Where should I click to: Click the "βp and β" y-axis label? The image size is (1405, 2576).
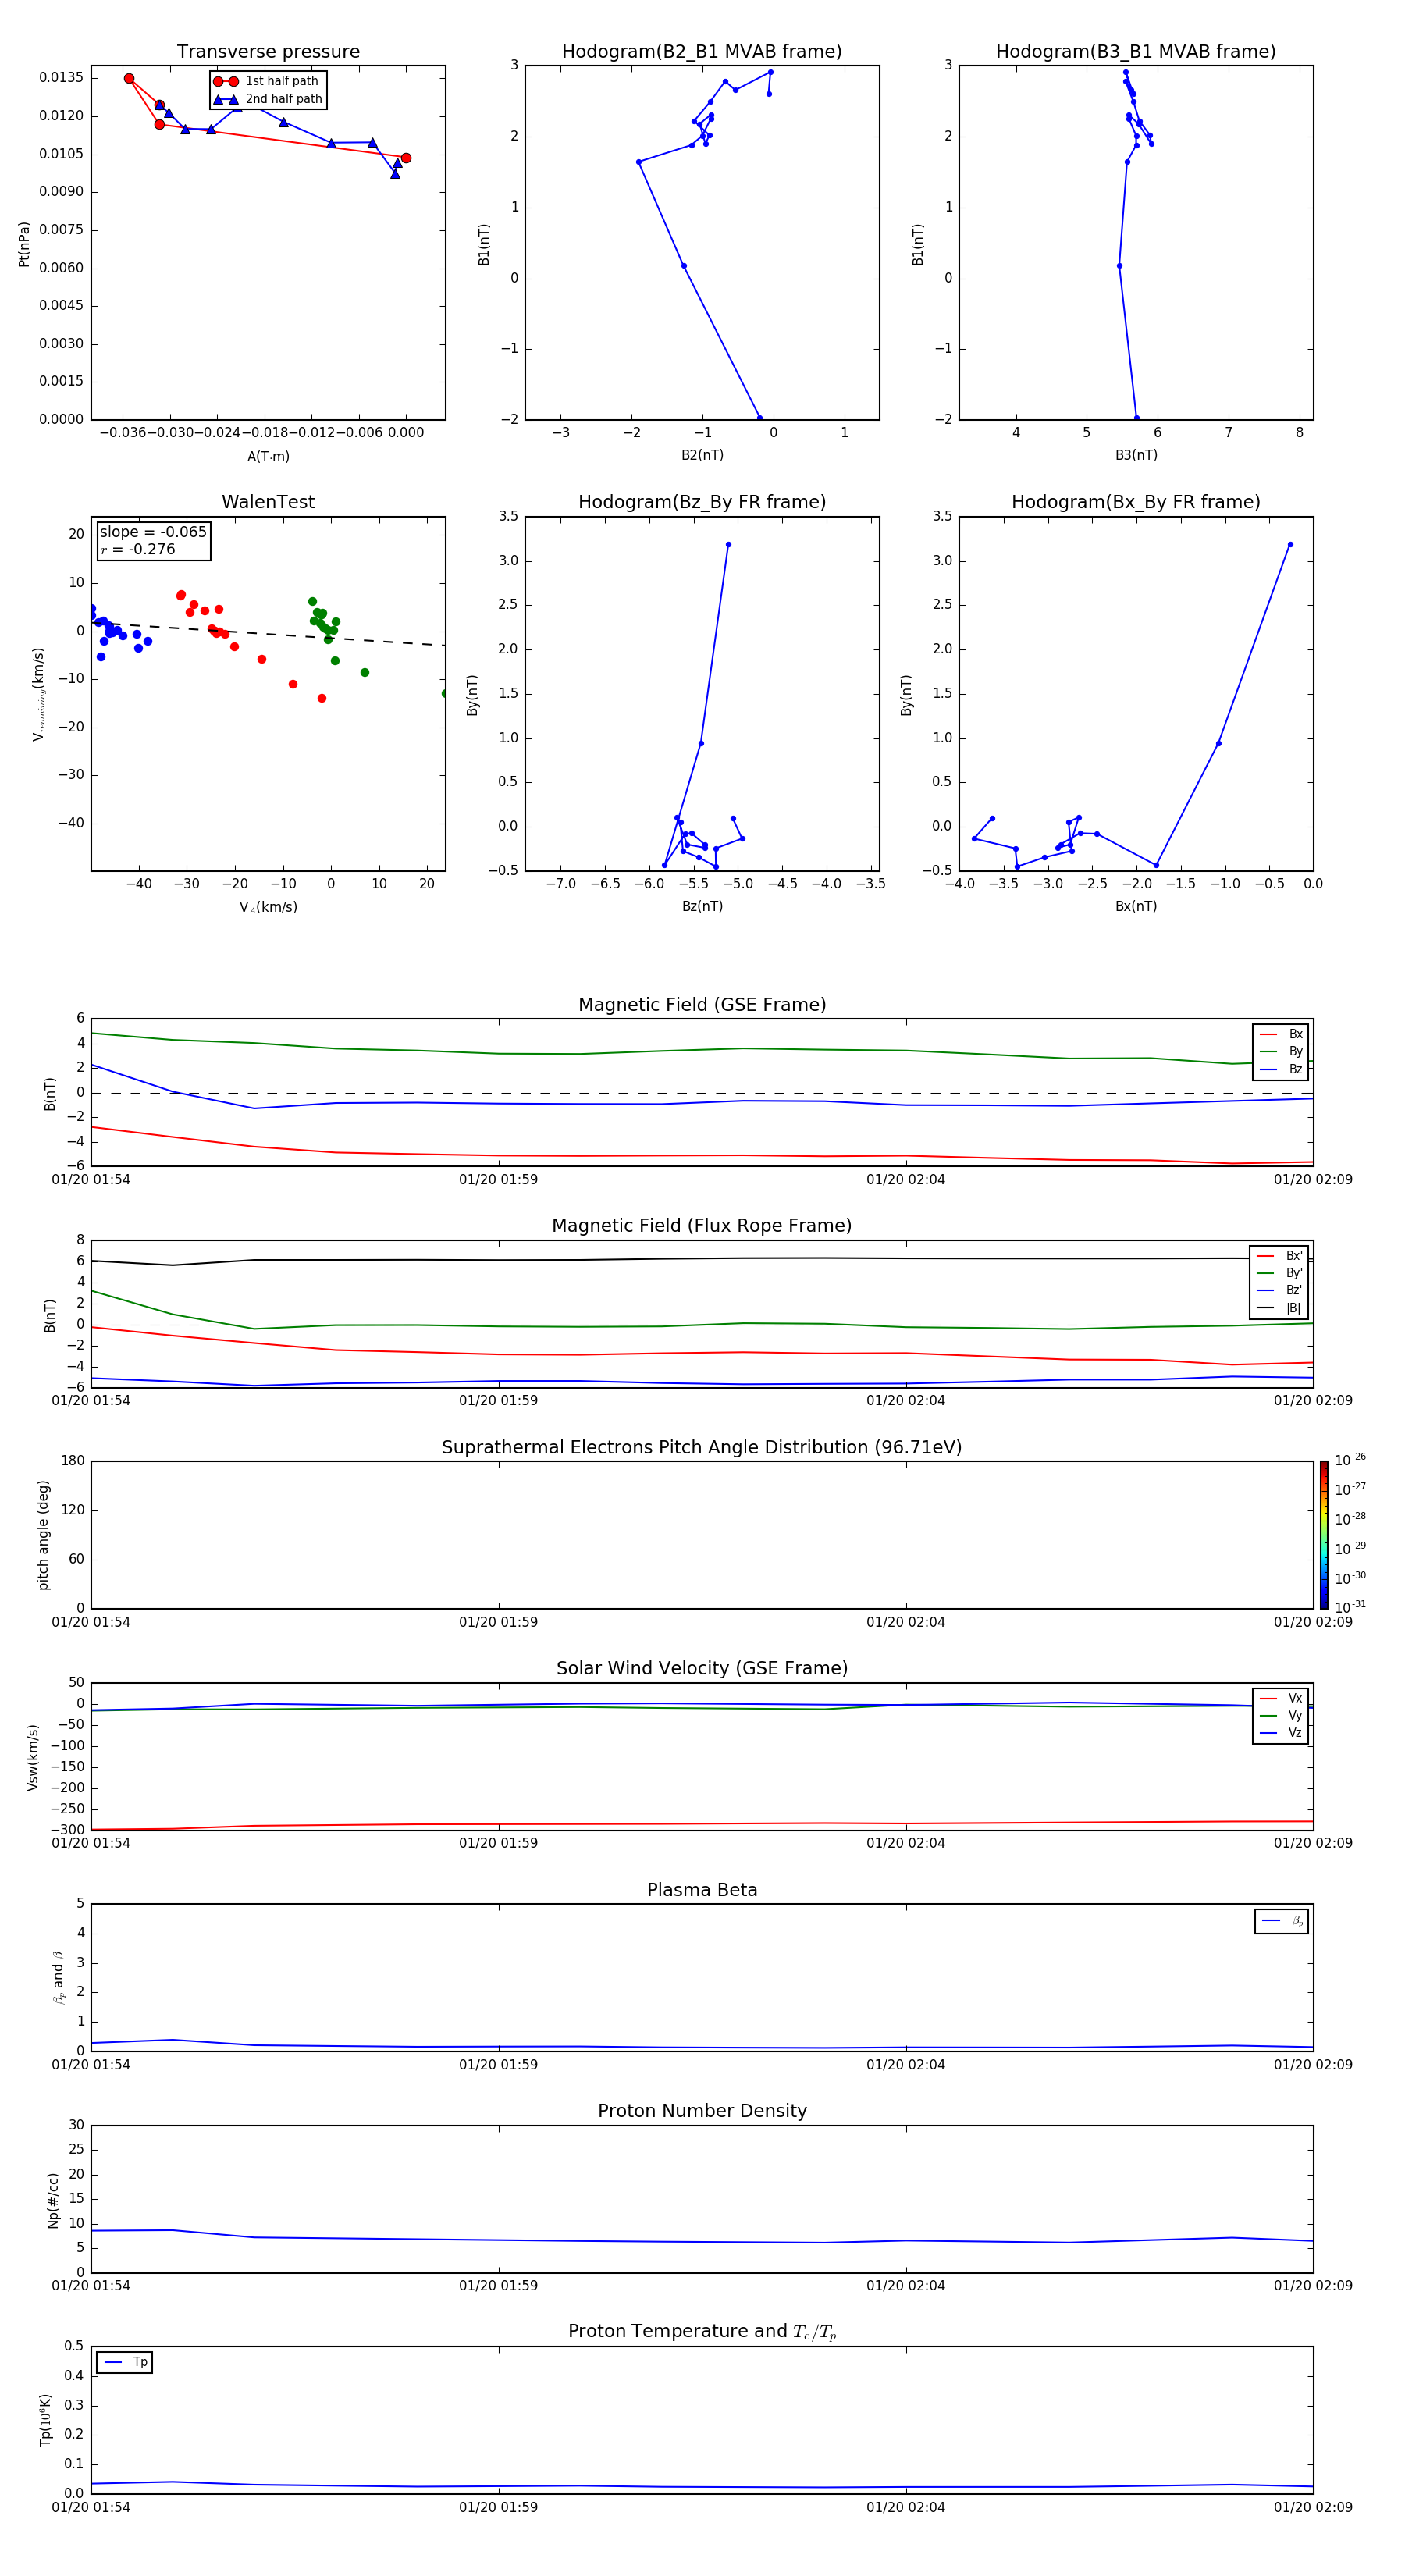(x=58, y=1977)
